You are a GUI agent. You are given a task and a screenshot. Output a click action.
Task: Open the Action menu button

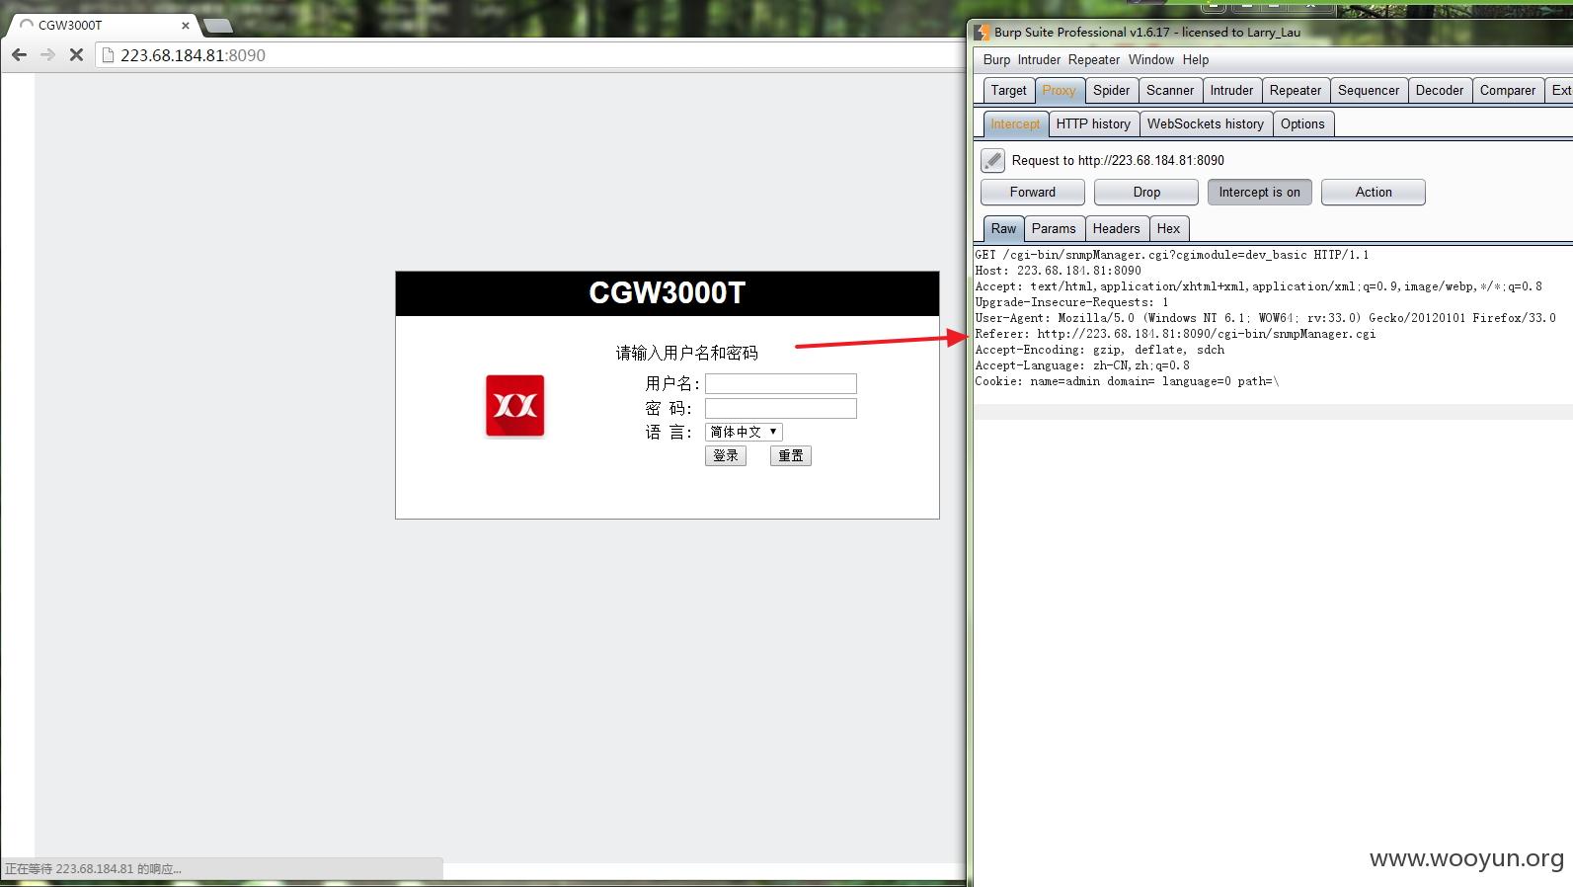tap(1374, 193)
